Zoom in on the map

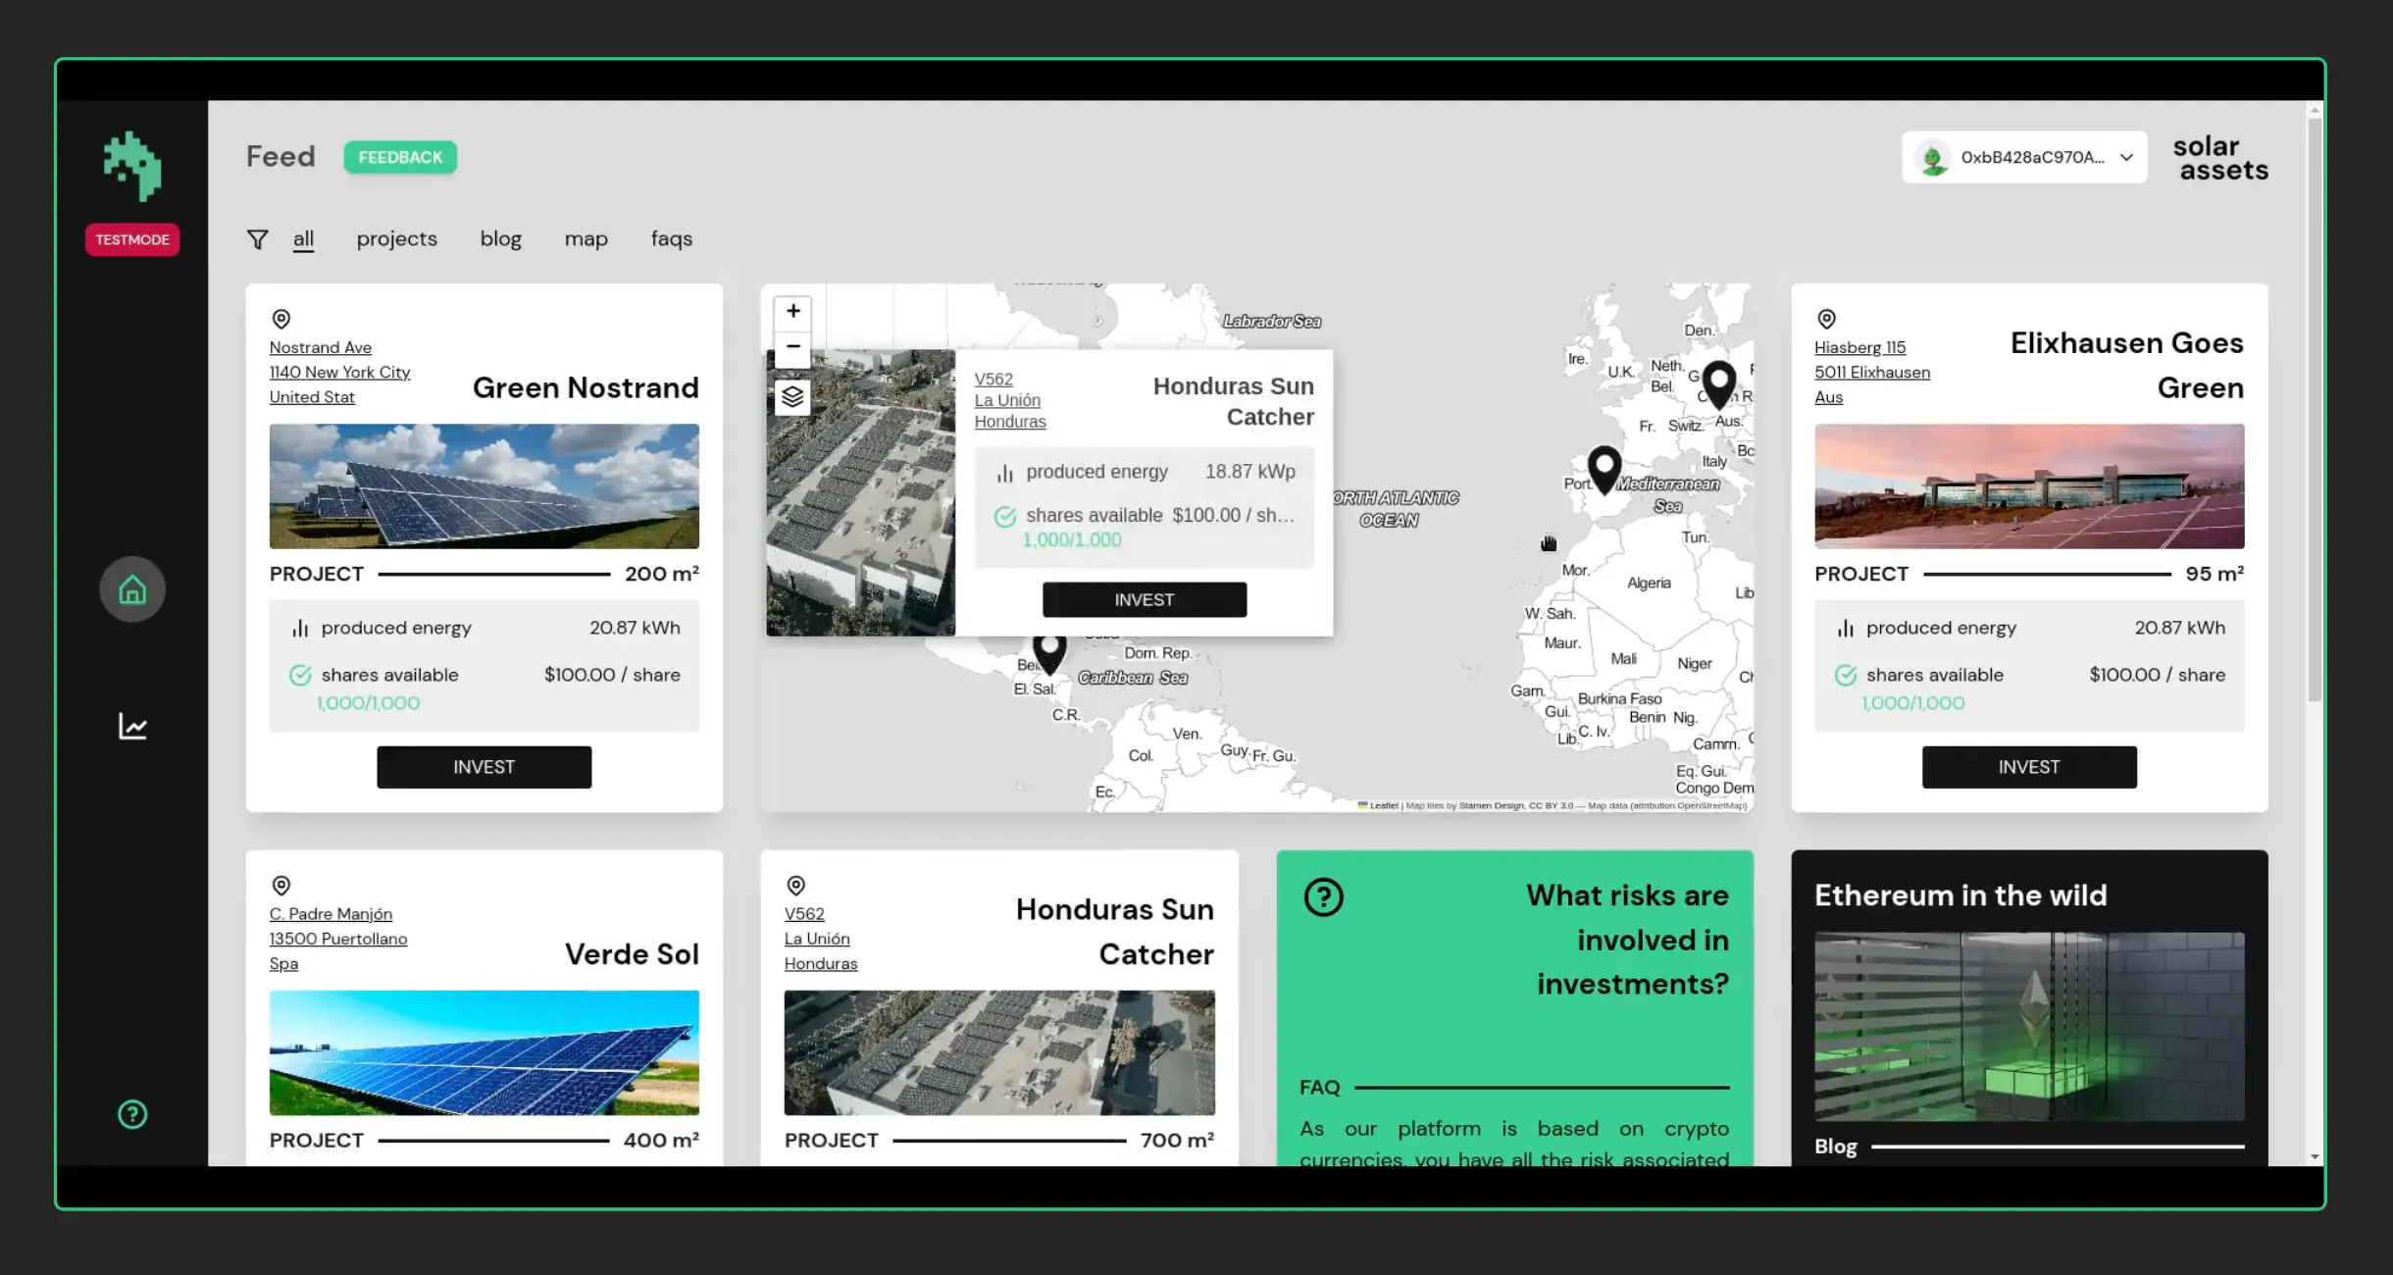tap(792, 312)
